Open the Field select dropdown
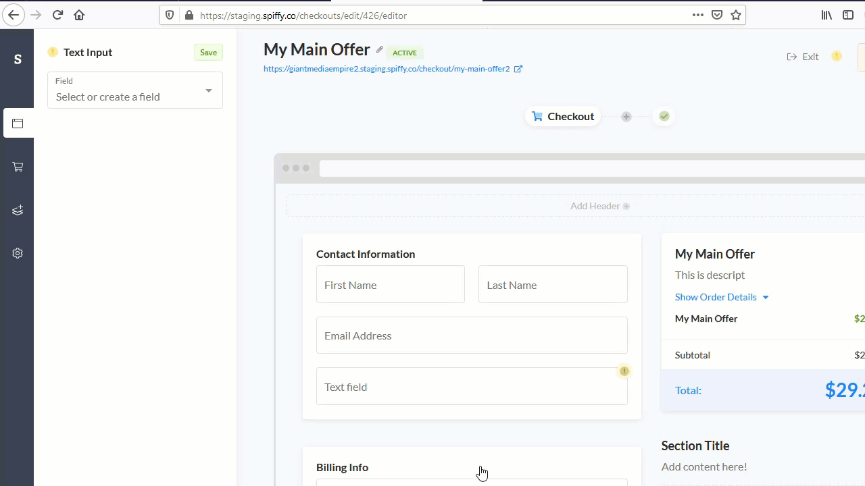Screen dimensions: 865x486 tap(135, 90)
